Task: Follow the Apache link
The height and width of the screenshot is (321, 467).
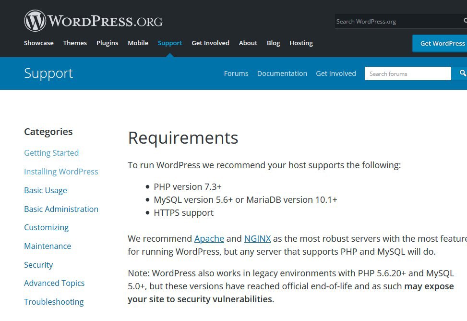Action: [209, 239]
